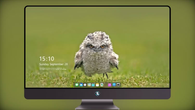Screen dimensions: 195x110
Task: Open the yellow Notes app in dock
Action: click(97, 85)
